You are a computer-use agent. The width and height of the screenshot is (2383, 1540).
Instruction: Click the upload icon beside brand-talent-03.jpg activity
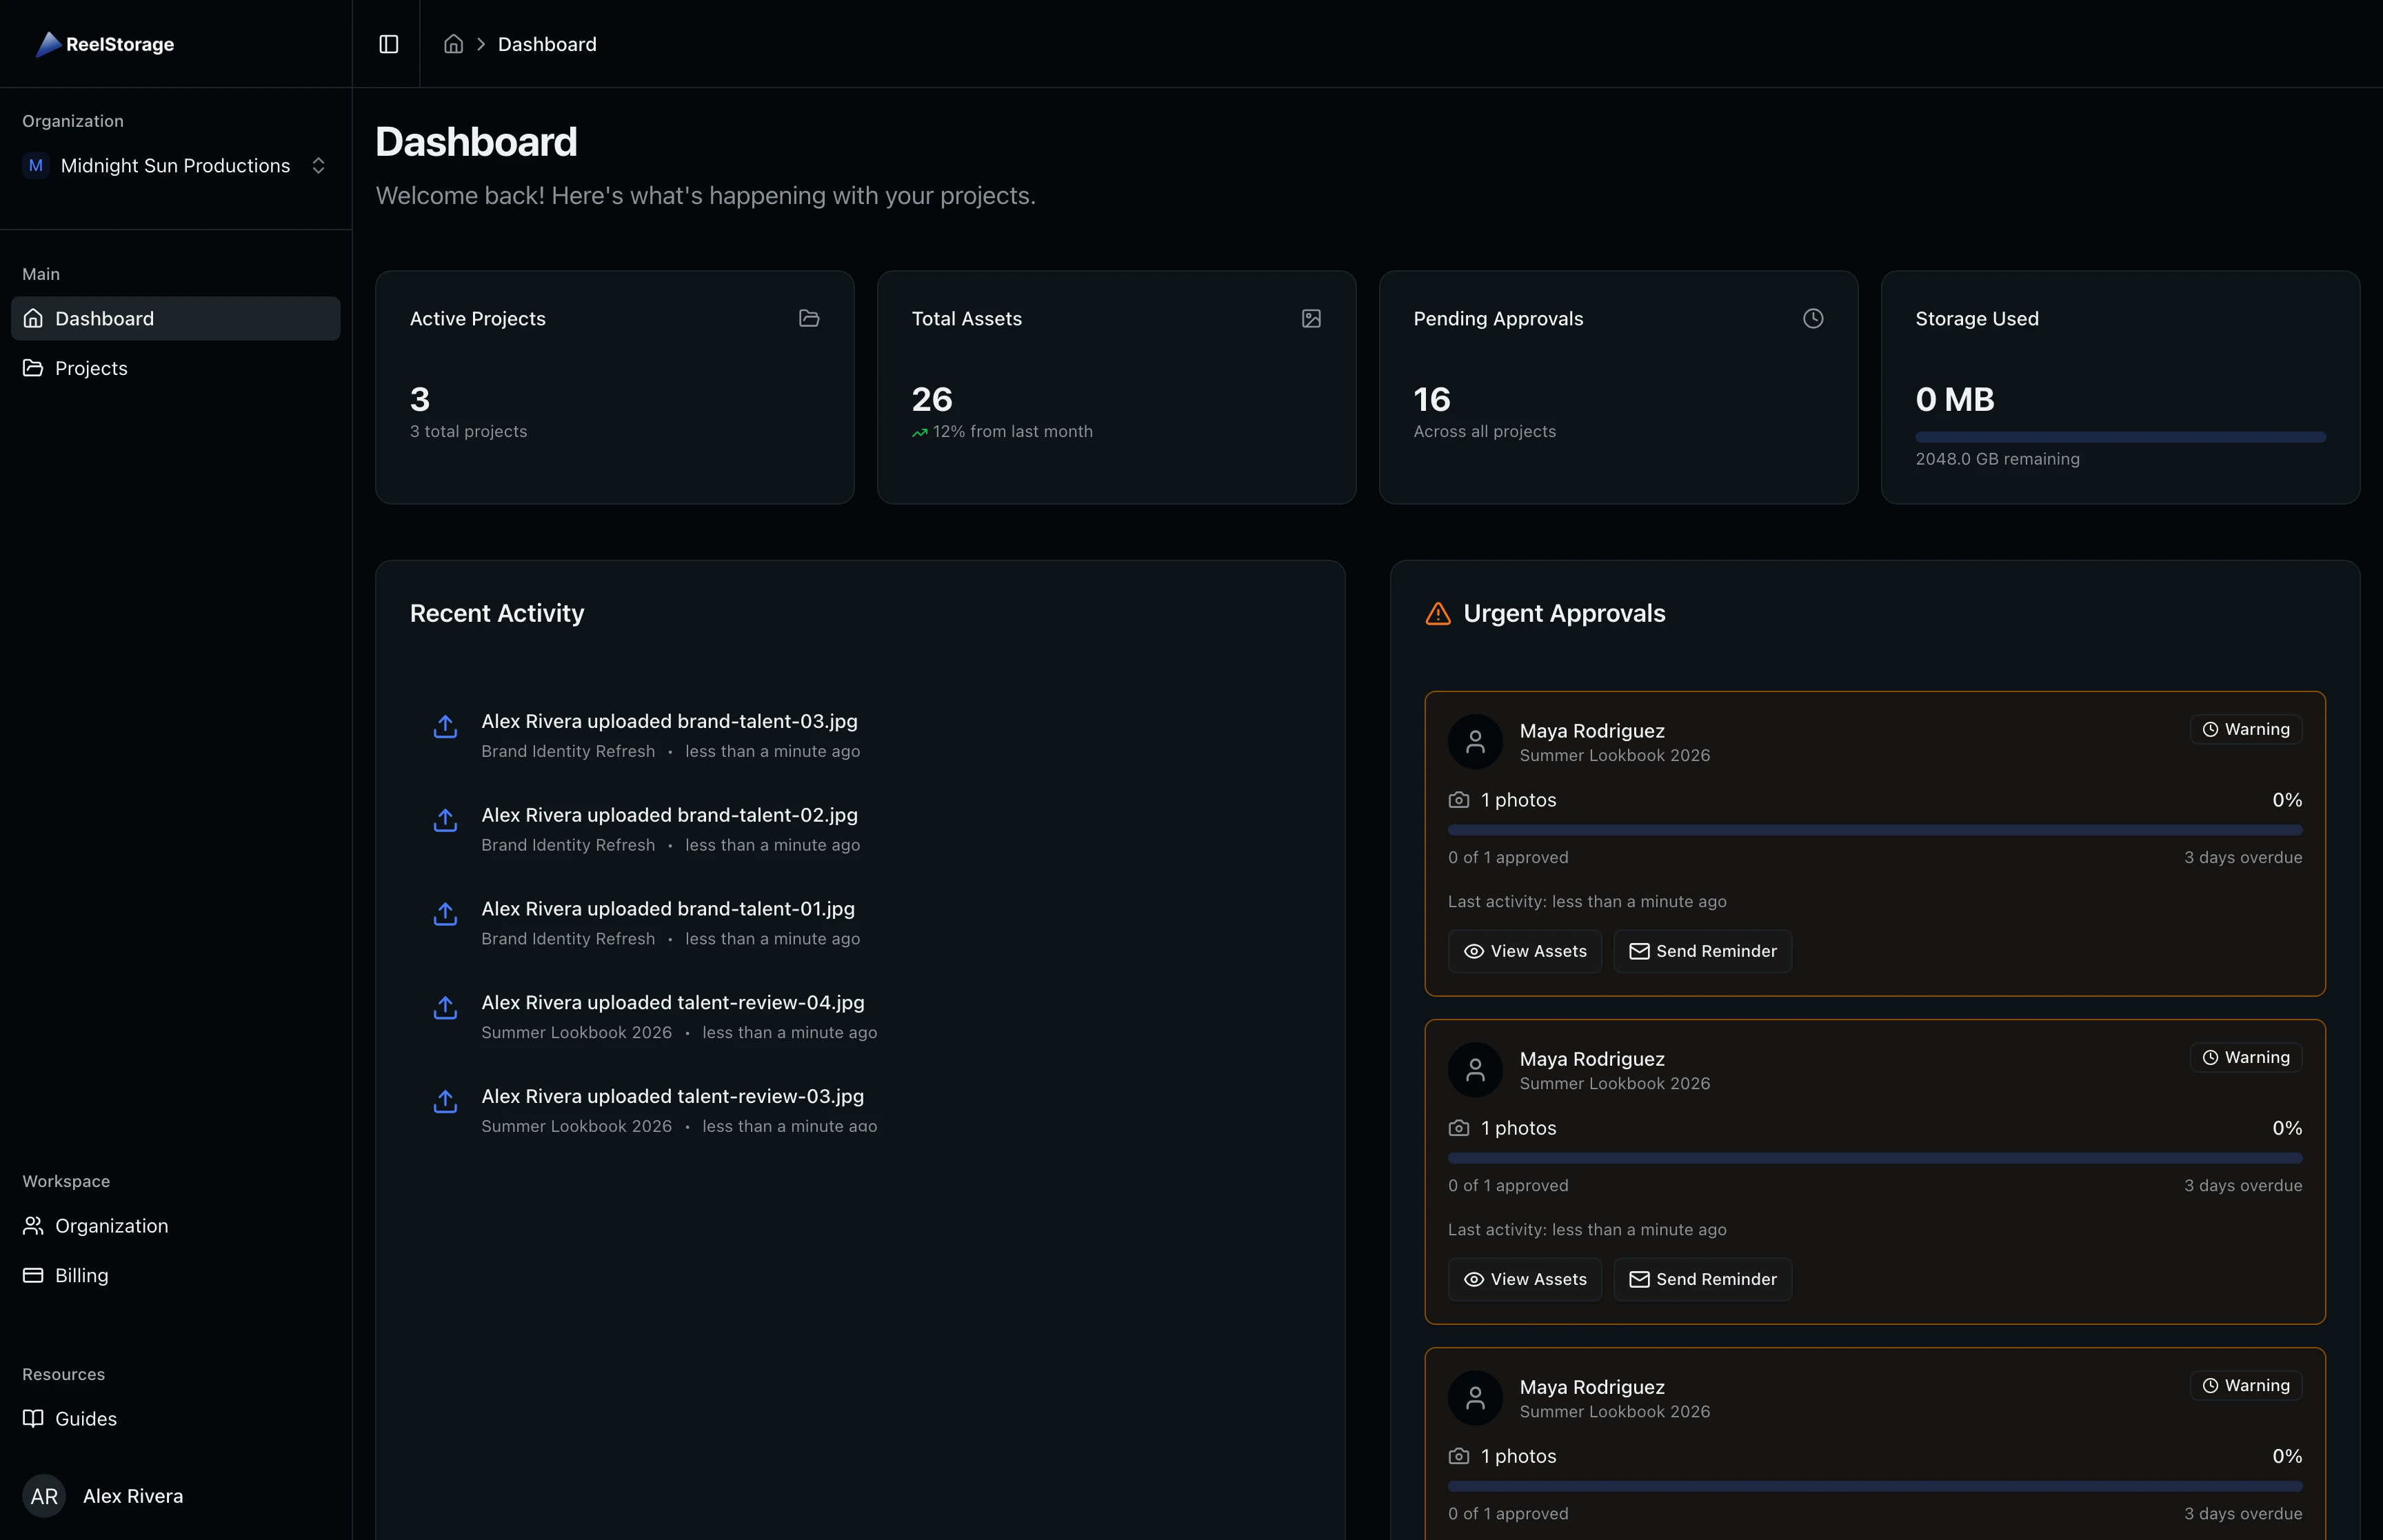[x=445, y=727]
